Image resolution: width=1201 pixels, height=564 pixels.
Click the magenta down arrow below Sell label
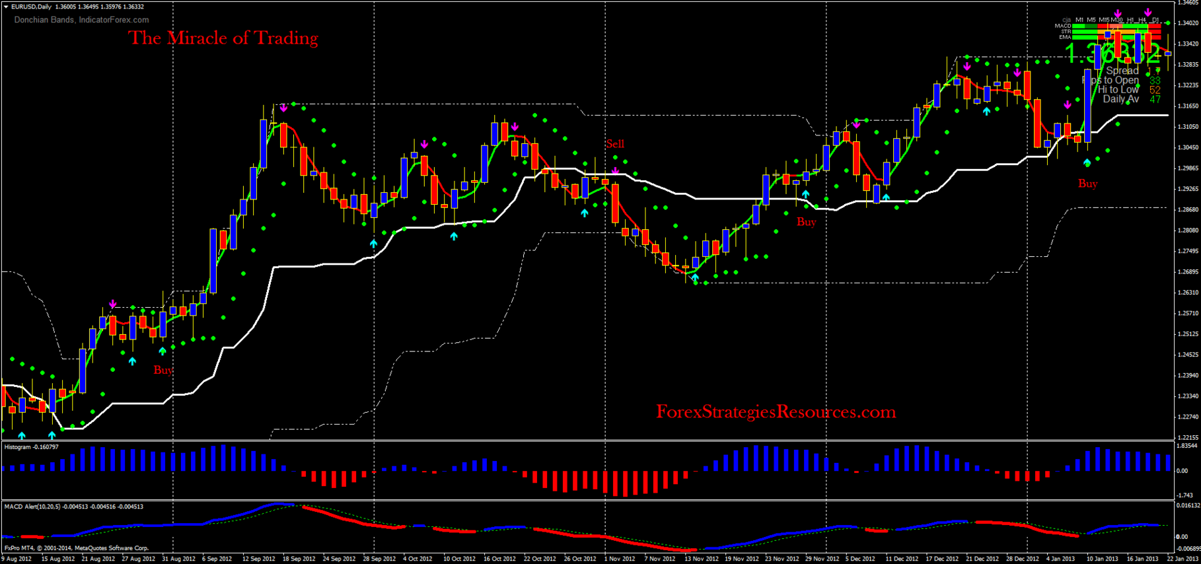615,171
